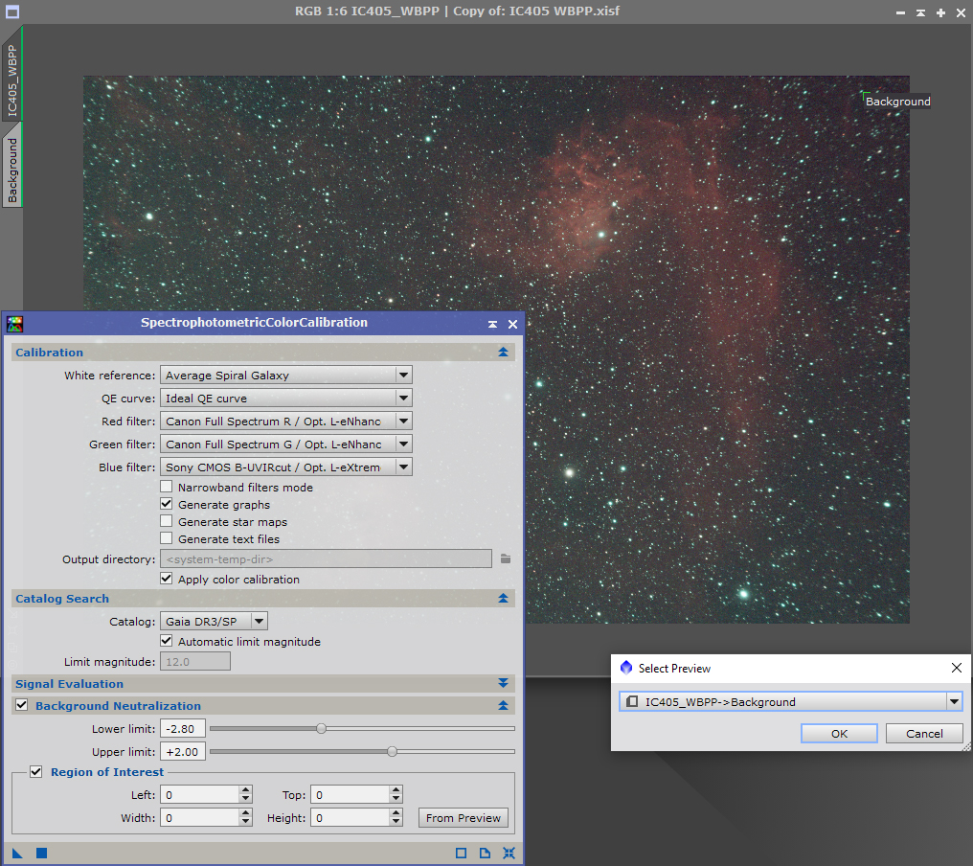
Task: Adjust the Upper limit slider handle
Action: [x=392, y=752]
